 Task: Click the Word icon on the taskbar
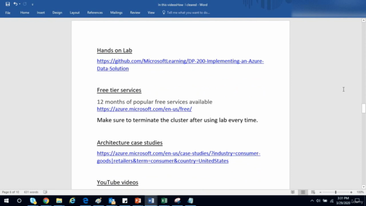(x=151, y=201)
